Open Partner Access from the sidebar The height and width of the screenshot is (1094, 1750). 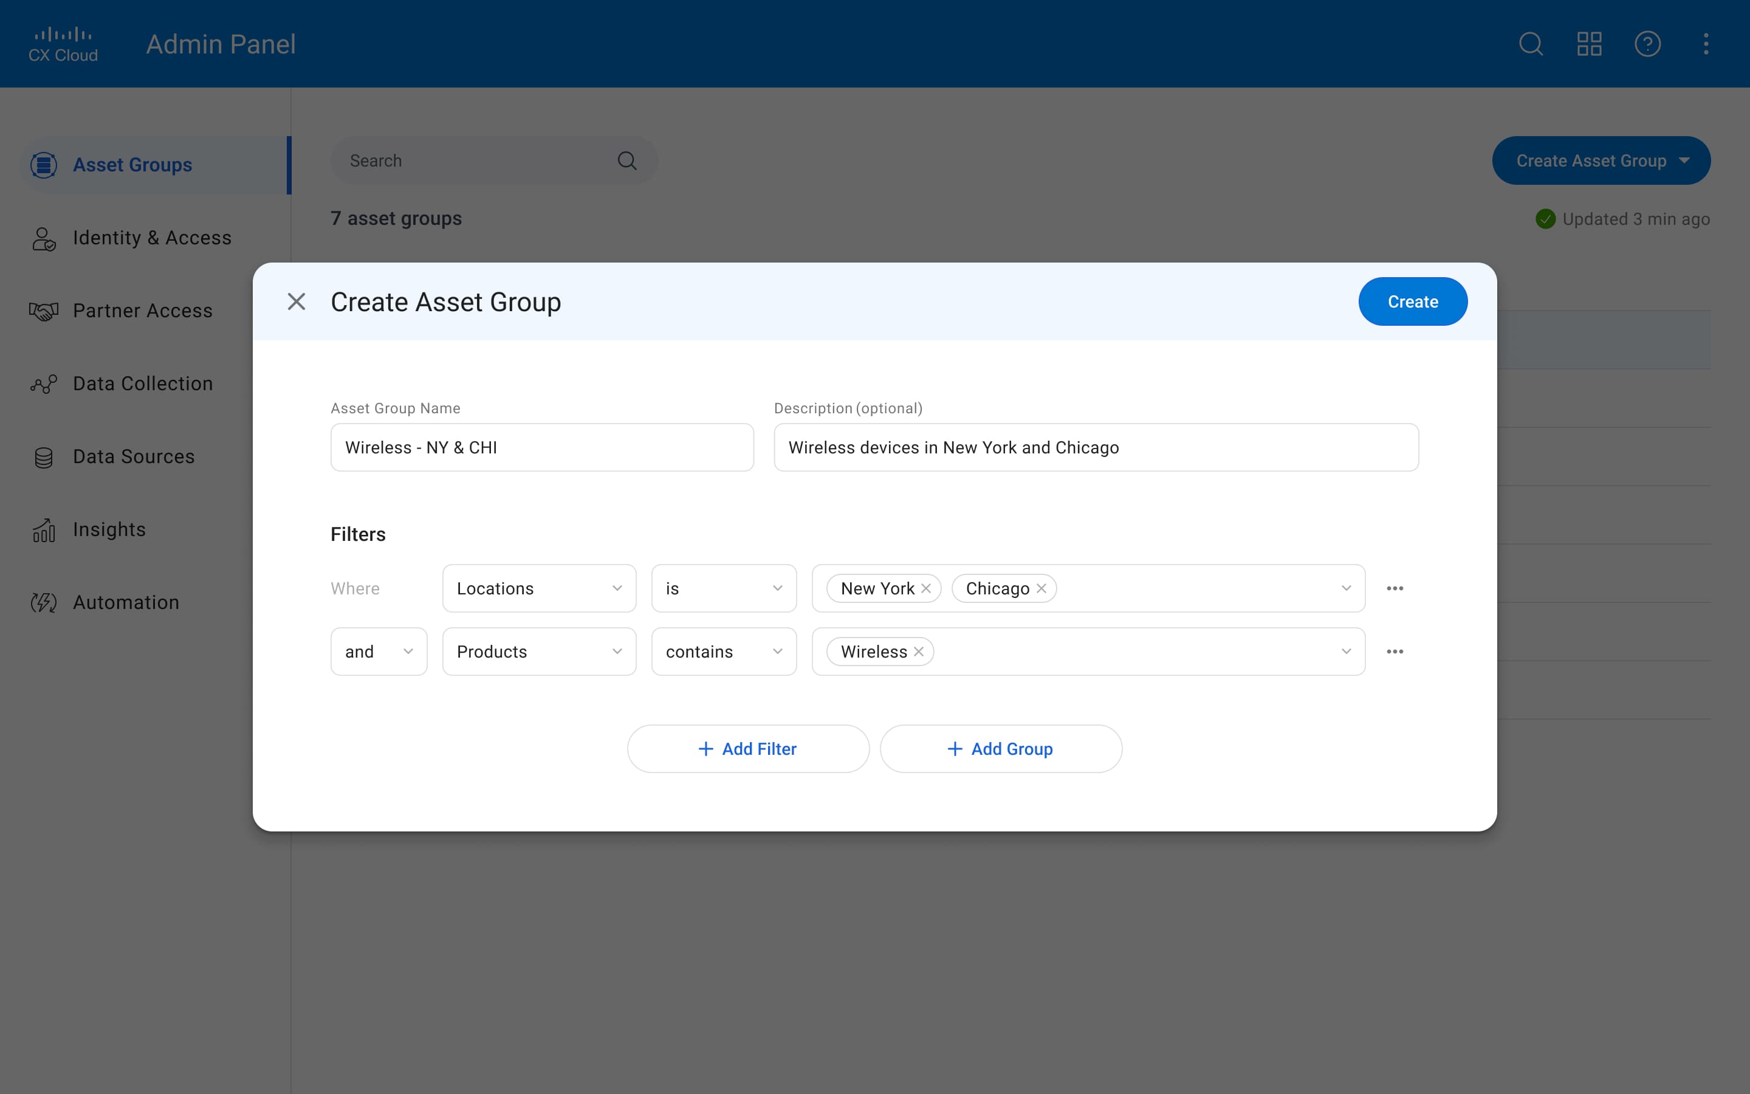[142, 311]
